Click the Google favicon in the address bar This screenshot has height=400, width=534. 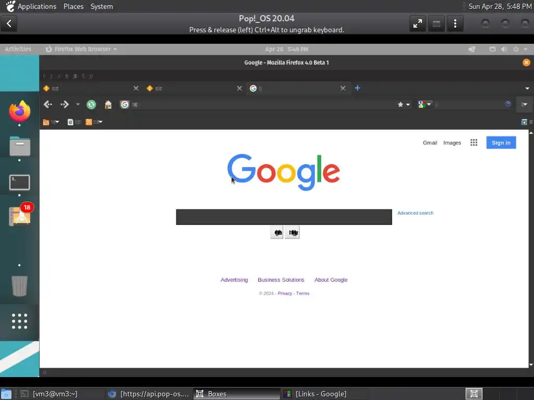click(x=125, y=104)
